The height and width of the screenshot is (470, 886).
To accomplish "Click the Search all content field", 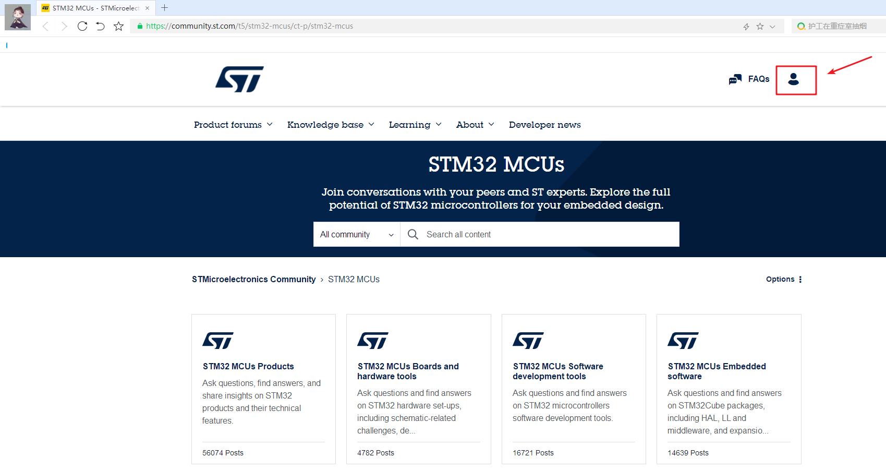I will click(540, 234).
